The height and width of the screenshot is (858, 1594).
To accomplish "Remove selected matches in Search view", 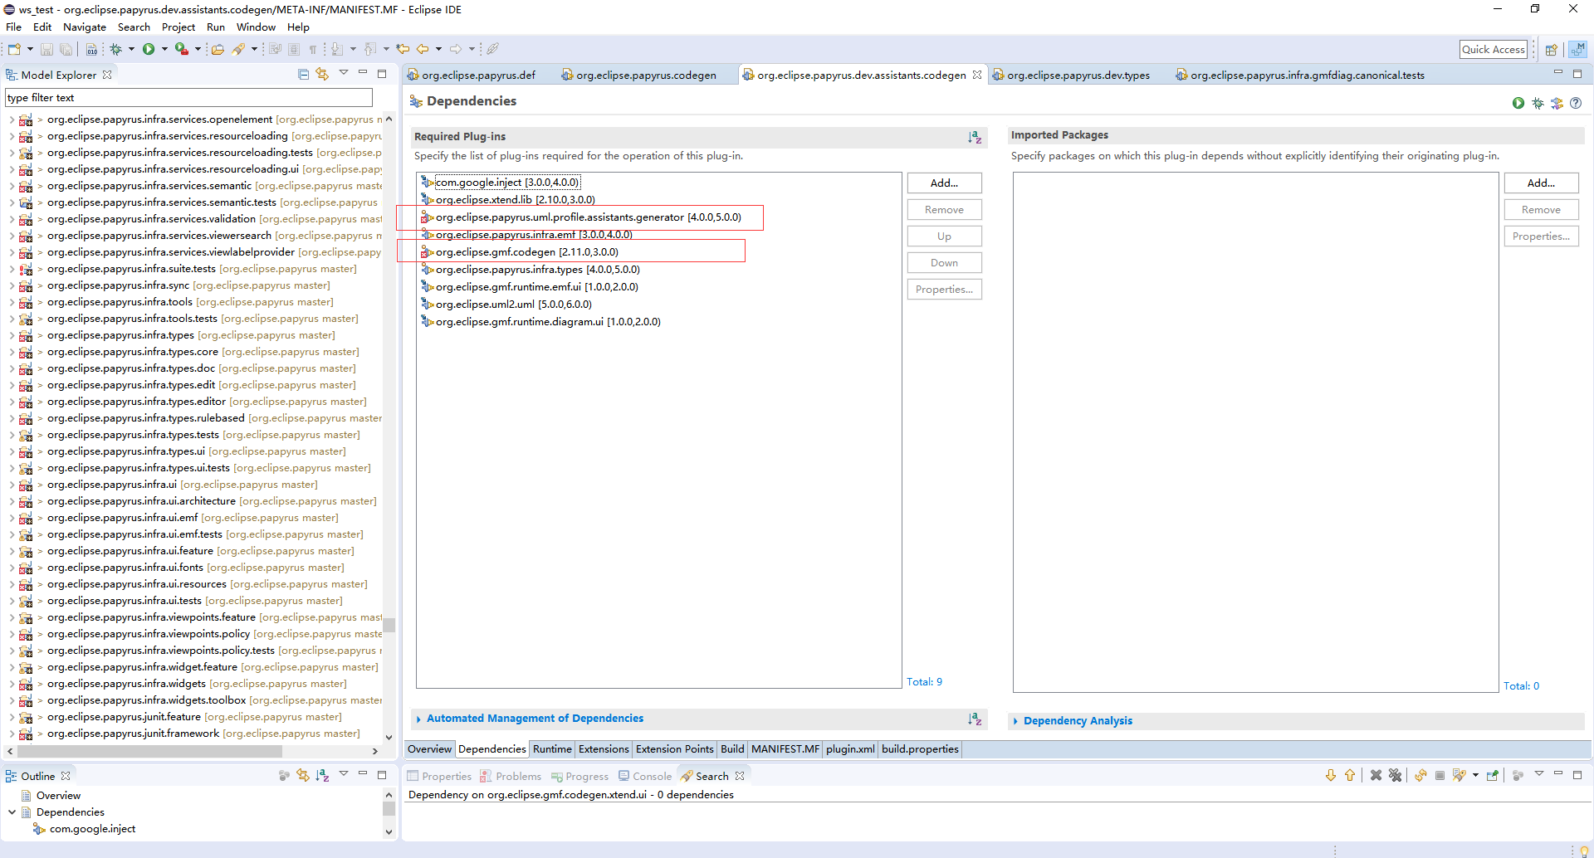I will point(1376,775).
